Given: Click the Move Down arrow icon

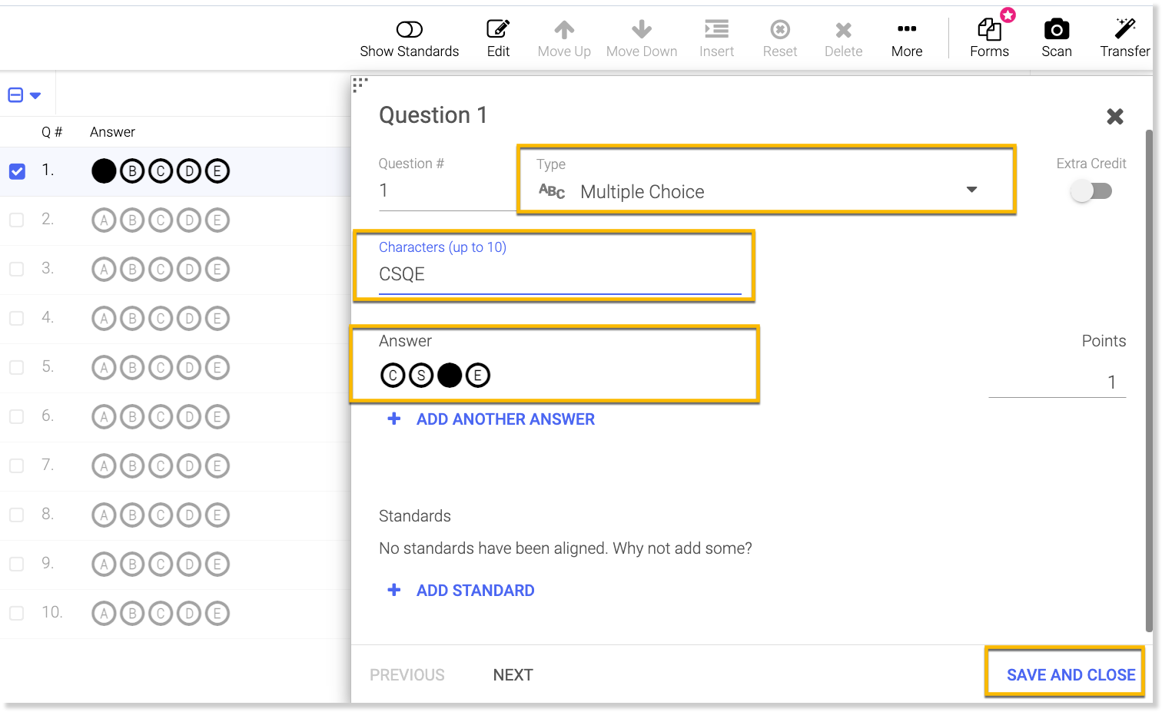Looking at the screenshot, I should coord(641,30).
